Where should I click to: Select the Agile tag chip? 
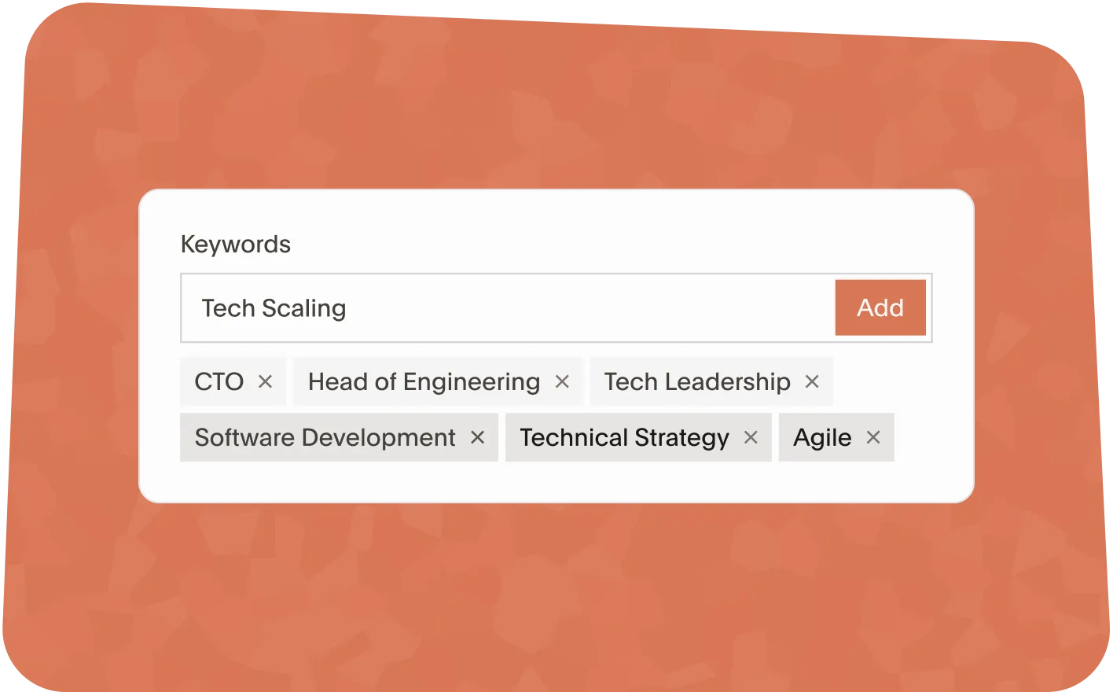click(x=821, y=437)
